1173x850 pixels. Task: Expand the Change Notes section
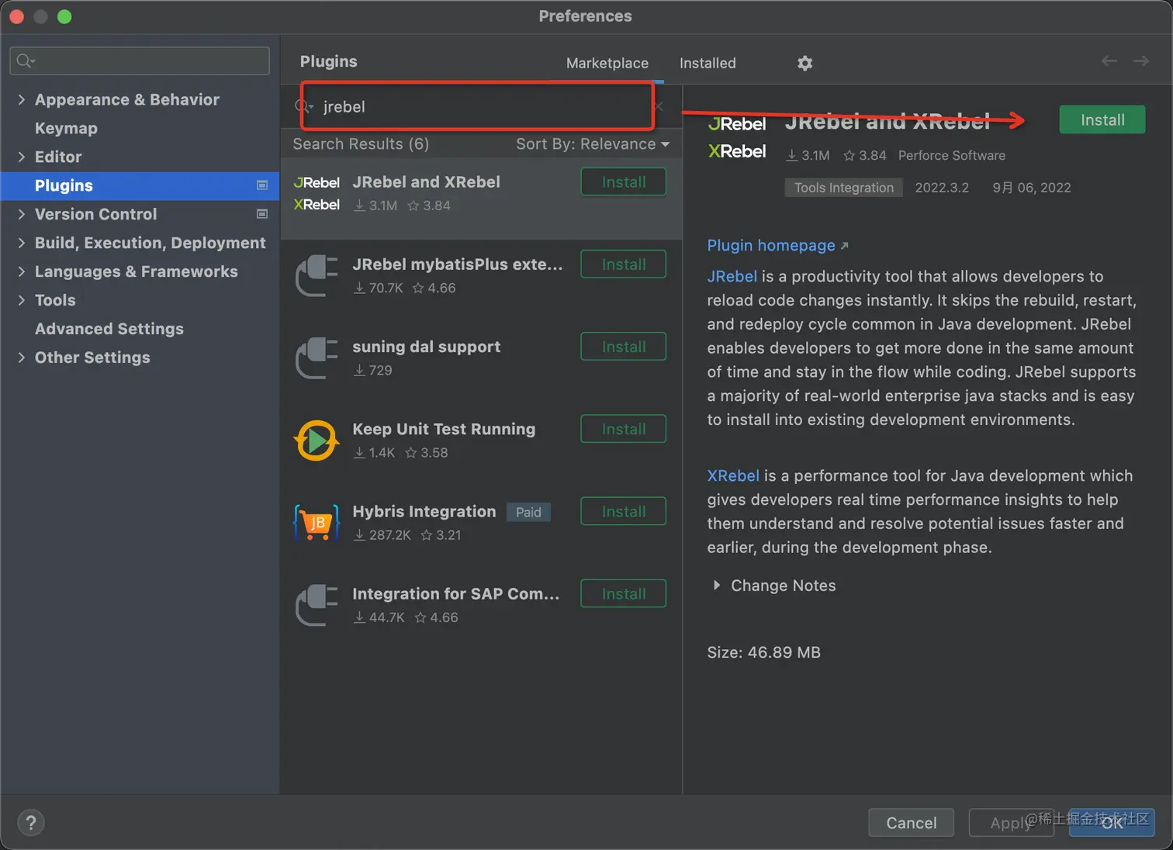pos(716,586)
